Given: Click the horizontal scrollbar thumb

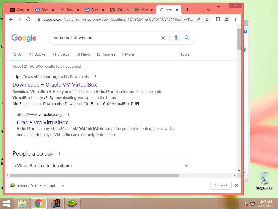Looking at the screenshot, I should point(94,176).
